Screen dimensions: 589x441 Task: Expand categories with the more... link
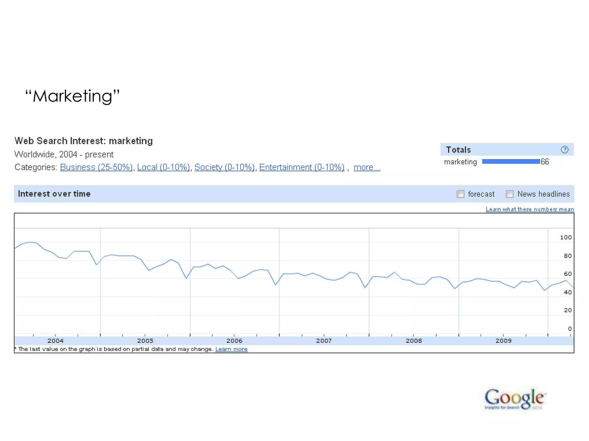(x=367, y=167)
